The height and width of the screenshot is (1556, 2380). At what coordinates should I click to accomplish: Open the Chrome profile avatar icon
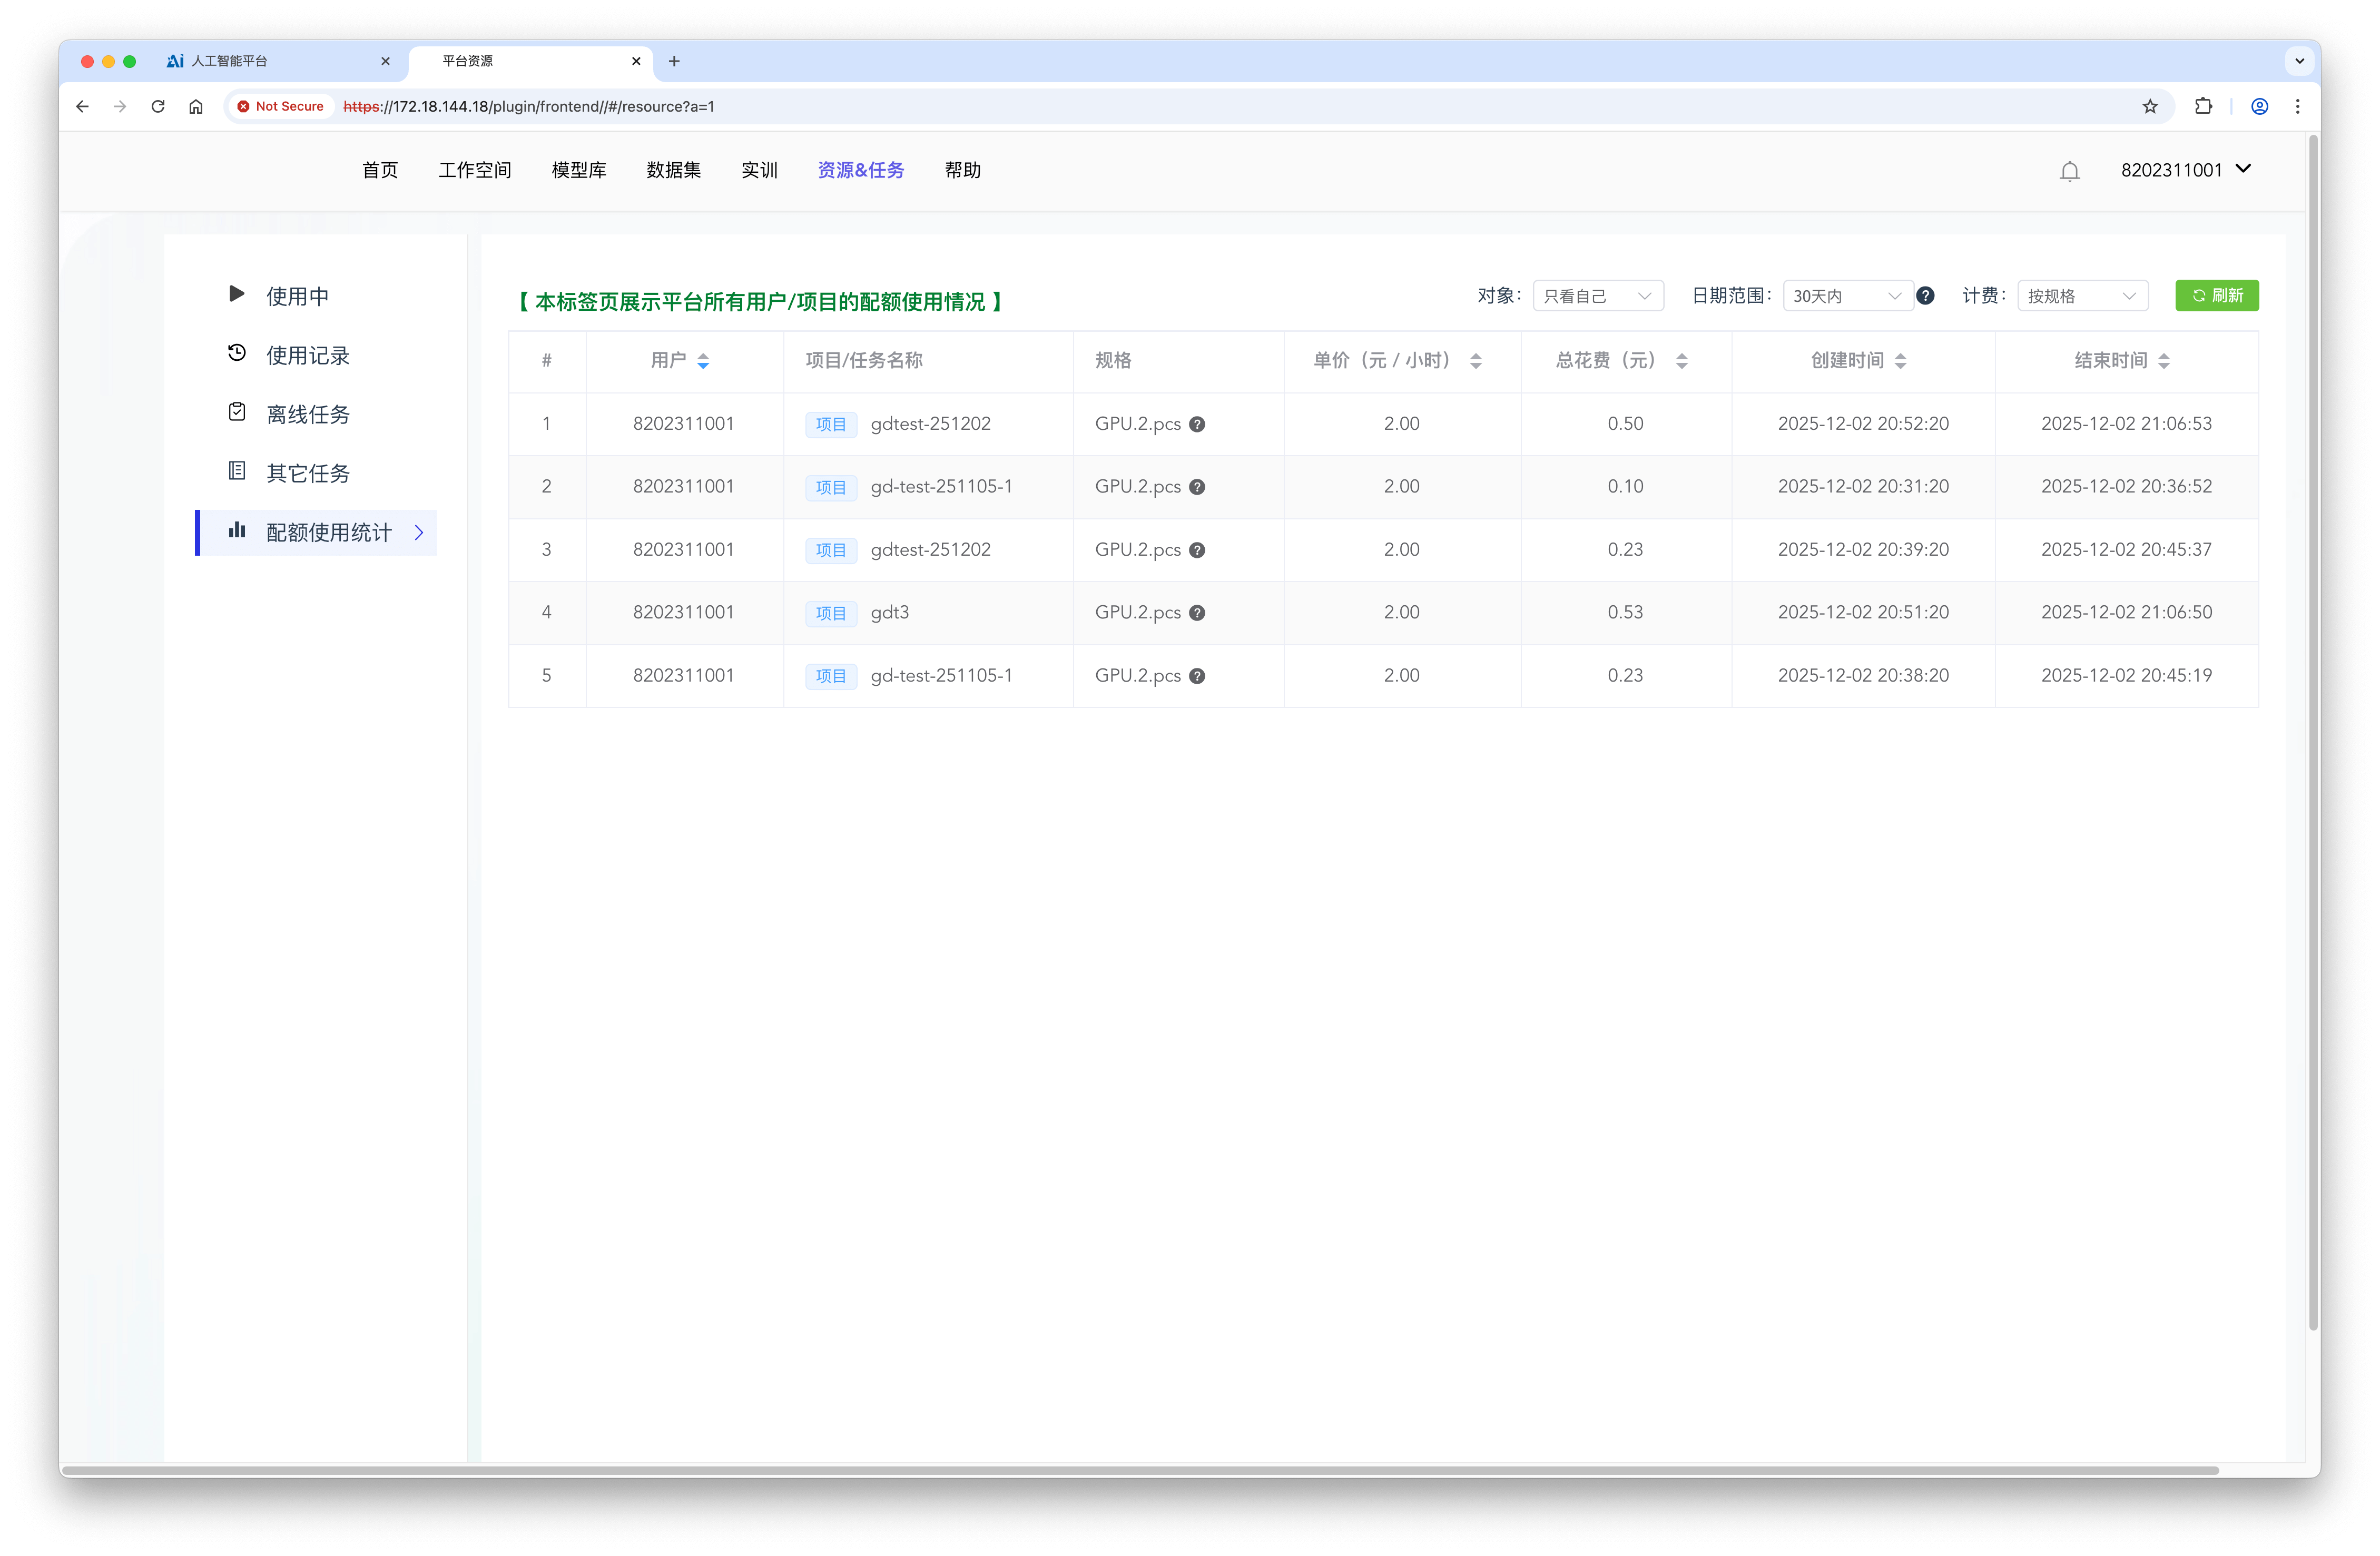click(2259, 106)
